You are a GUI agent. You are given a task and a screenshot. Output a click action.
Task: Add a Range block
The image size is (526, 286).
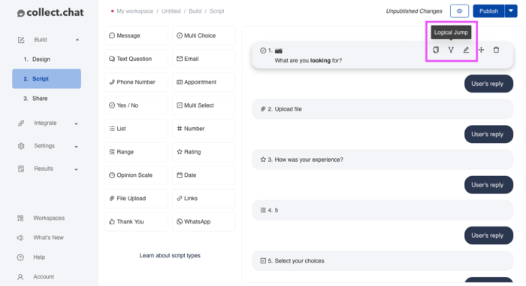tap(136, 152)
